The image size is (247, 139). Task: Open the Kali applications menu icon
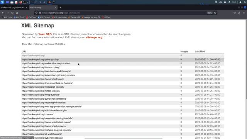pyautogui.click(x=2, y=2)
